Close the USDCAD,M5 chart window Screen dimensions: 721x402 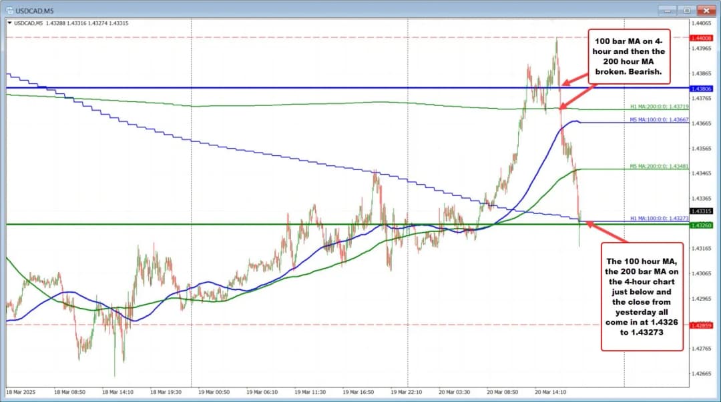point(707,10)
